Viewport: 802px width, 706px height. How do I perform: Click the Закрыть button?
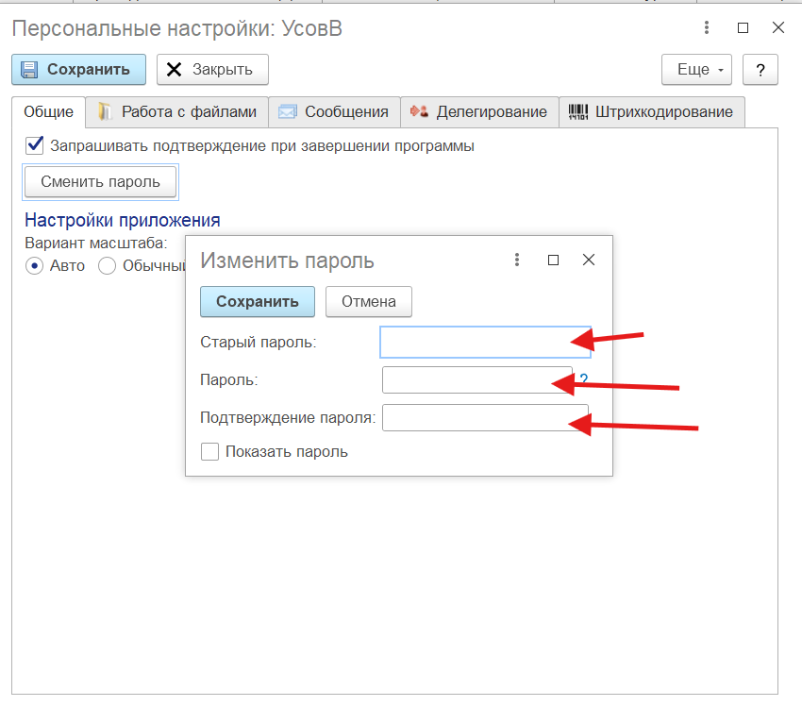tap(212, 70)
